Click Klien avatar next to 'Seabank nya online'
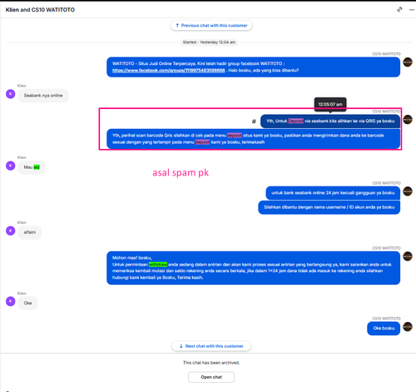This screenshot has width=416, height=392. [x=11, y=94]
